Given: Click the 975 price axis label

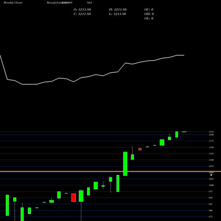Looking at the screenshot, I should point(211,191).
